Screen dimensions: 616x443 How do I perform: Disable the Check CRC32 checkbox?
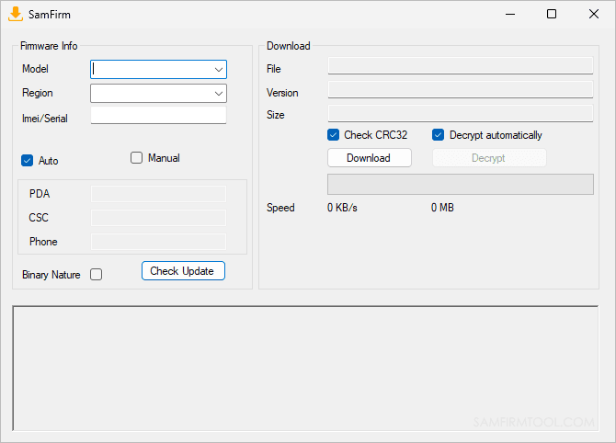point(333,135)
